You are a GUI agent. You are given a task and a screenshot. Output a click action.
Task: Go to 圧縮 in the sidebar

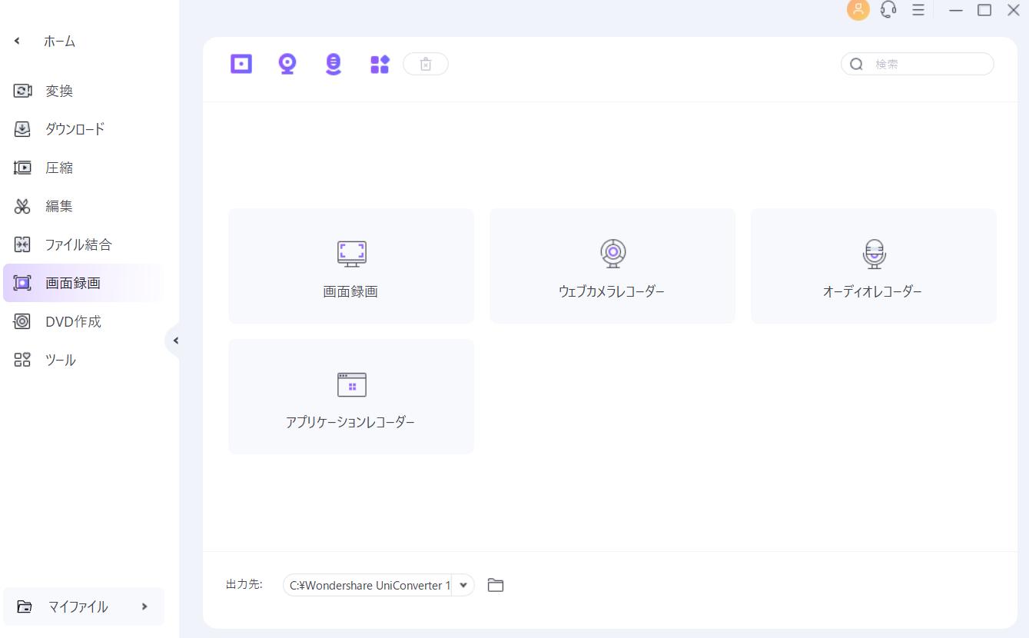click(84, 168)
